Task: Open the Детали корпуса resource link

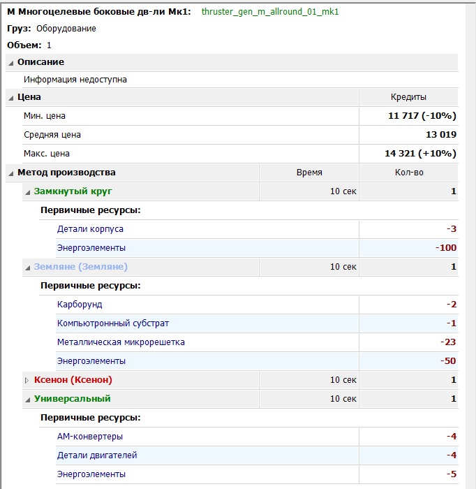Action: pyautogui.click(x=91, y=229)
